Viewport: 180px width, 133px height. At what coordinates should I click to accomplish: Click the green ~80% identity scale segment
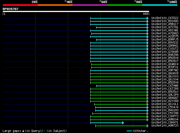click(x=125, y=5)
